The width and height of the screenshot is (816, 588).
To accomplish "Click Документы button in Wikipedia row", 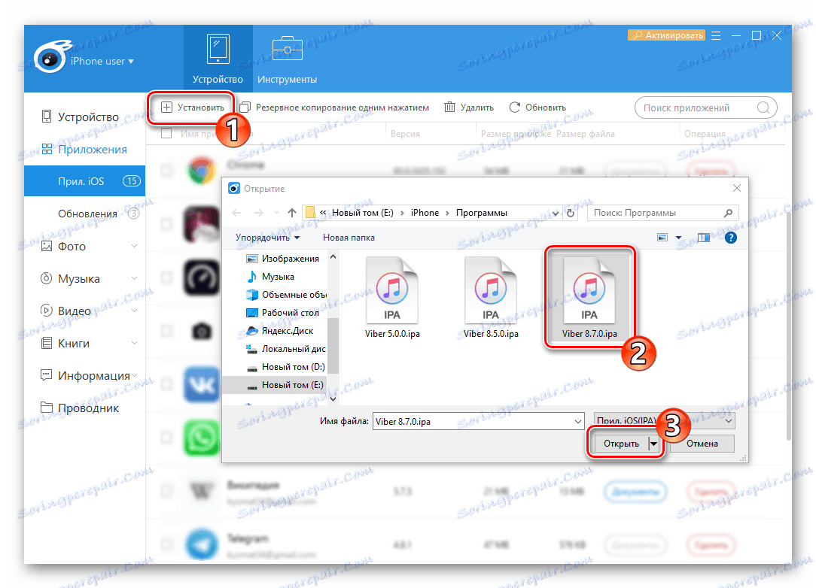I will (635, 491).
